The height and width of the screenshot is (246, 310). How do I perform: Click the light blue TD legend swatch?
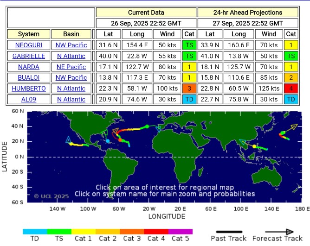coord(35,232)
